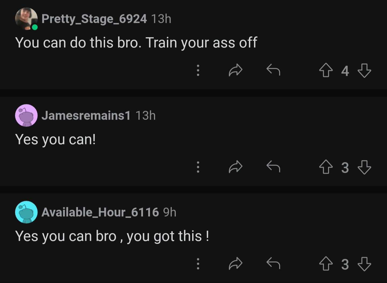
Task: Reply to Jamesremains1's comment
Action: click(273, 167)
